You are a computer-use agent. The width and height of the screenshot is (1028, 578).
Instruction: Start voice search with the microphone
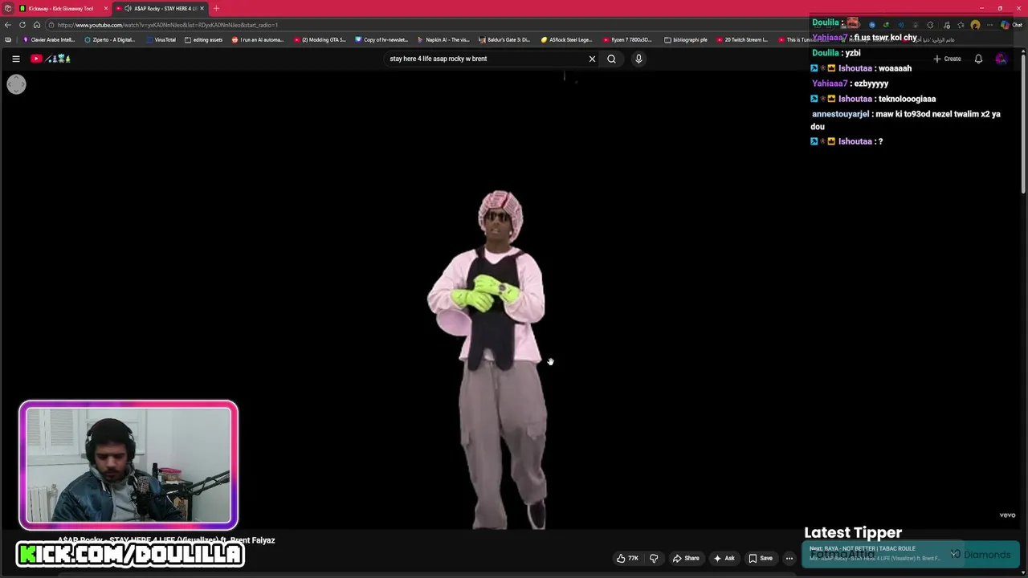[x=638, y=59]
